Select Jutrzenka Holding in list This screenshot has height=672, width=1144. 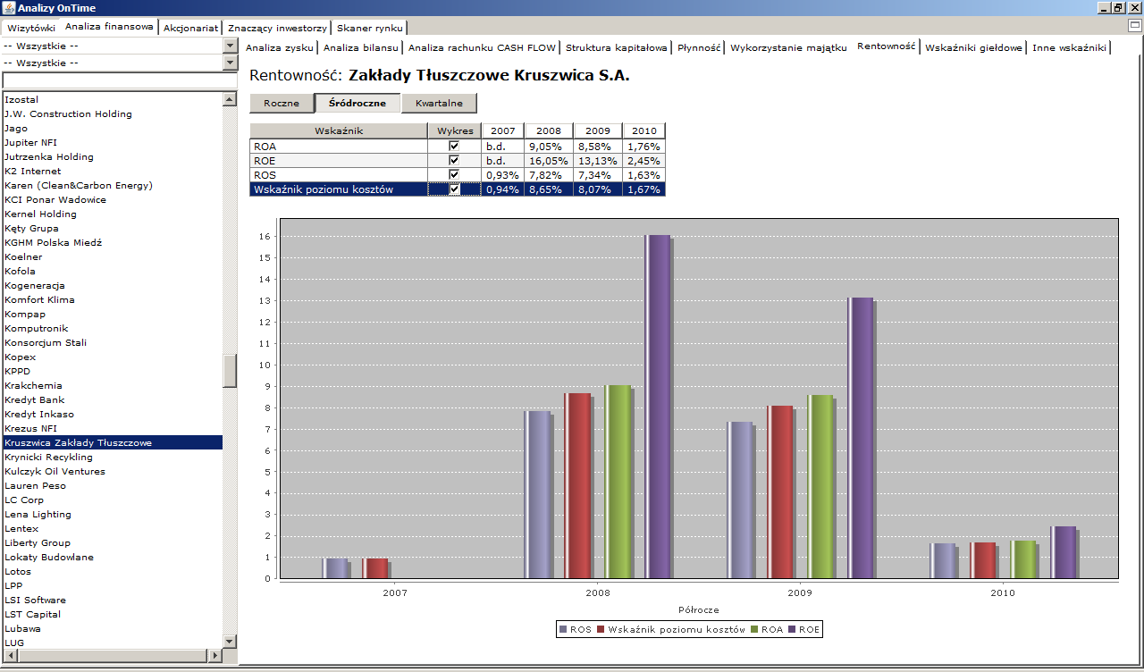[x=112, y=156]
